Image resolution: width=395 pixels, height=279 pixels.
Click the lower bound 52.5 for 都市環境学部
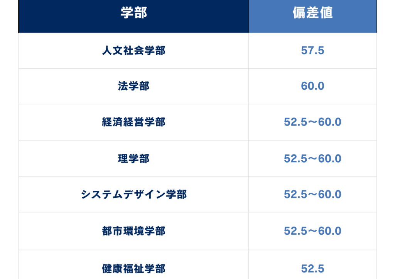295,231
